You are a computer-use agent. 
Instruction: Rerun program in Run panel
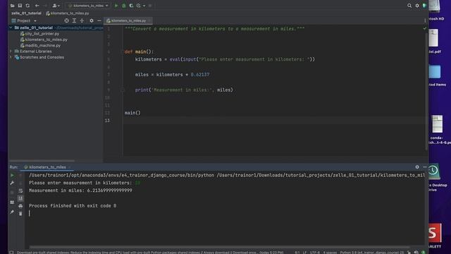(x=12, y=175)
